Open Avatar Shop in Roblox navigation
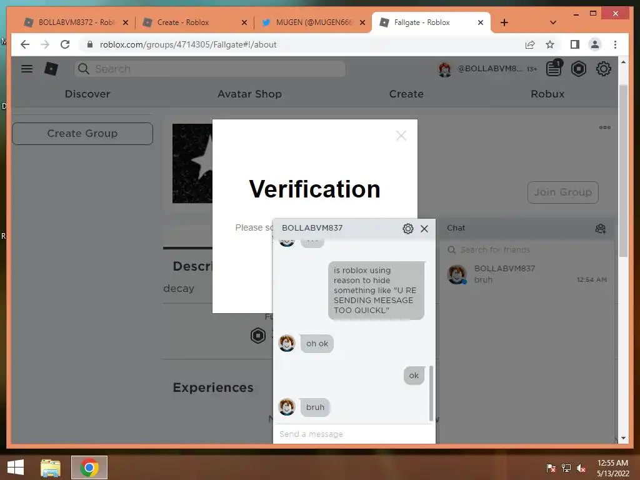 tap(249, 94)
